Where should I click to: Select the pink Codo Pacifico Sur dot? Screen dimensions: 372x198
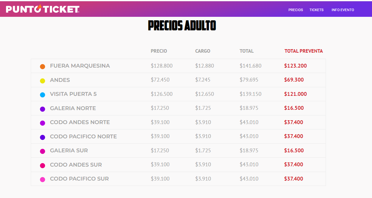pyautogui.click(x=43, y=179)
